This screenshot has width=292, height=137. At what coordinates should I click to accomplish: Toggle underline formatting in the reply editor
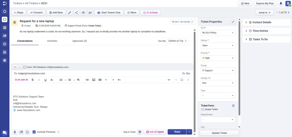45,80
